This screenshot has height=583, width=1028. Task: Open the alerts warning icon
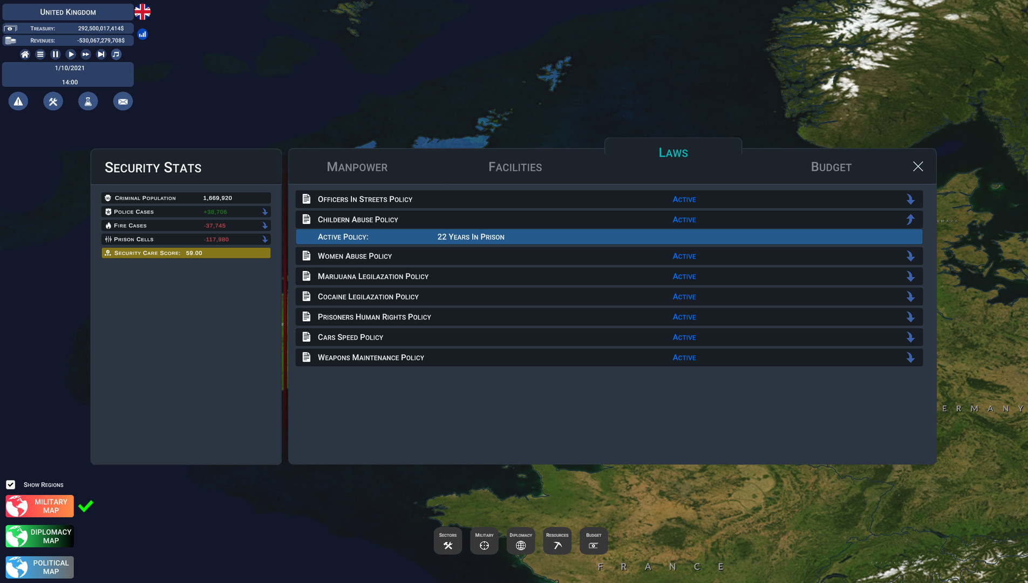(x=18, y=101)
